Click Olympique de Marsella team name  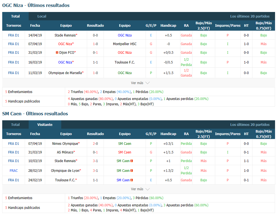(65, 73)
